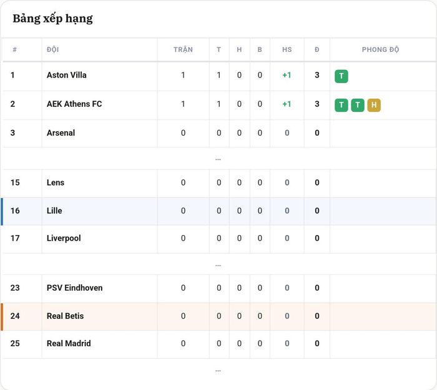
Task: Click AEK Athens' first green T badge
Action: 341,105
